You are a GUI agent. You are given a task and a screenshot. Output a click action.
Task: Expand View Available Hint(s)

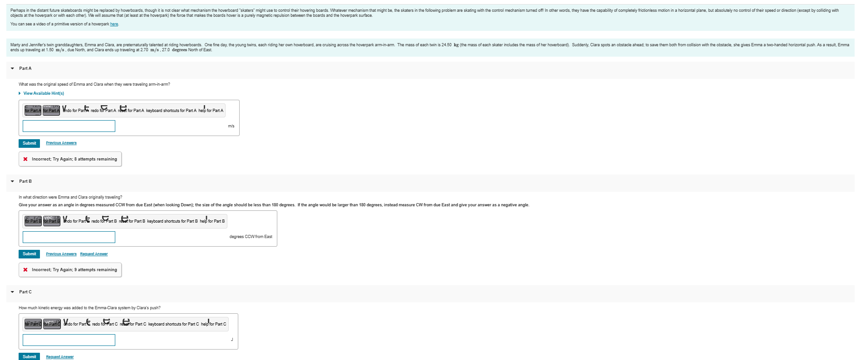click(41, 93)
